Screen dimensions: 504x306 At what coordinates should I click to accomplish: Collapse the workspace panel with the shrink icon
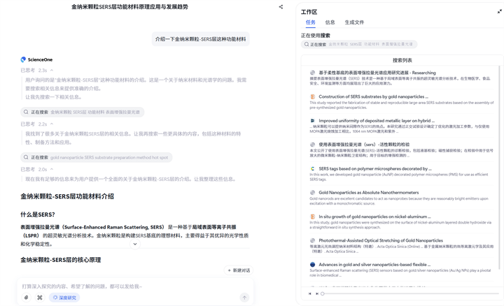click(500, 12)
